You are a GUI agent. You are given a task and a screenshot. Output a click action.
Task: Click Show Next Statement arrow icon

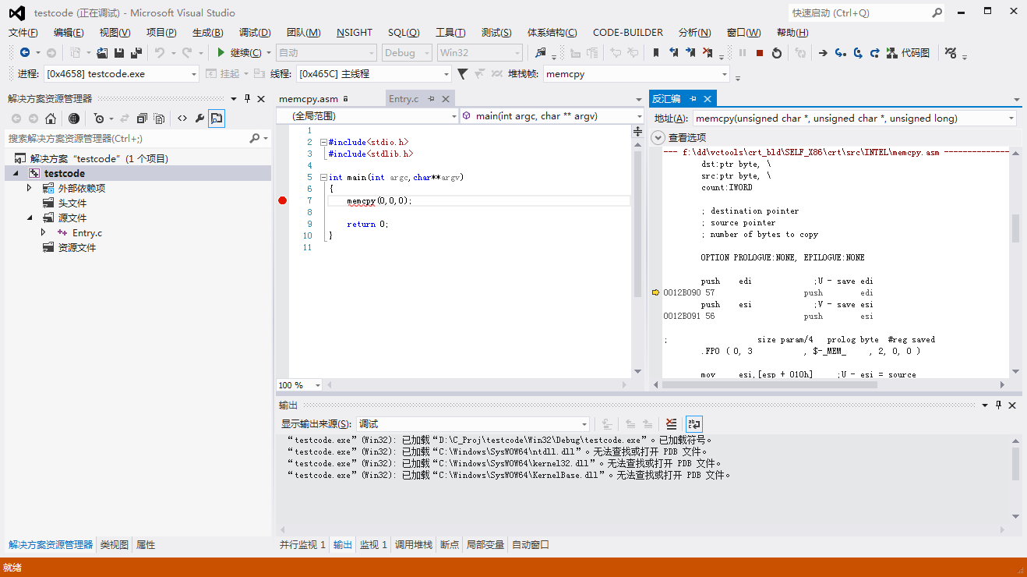click(823, 52)
